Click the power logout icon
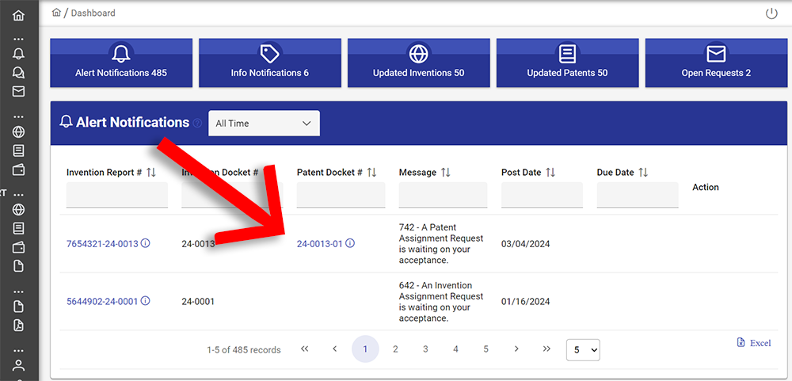 (x=771, y=13)
